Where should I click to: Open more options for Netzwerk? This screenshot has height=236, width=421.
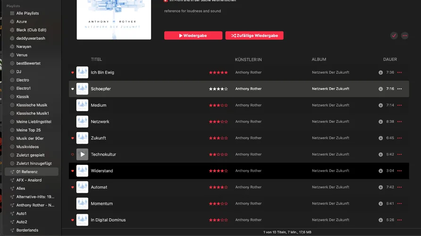pos(399,122)
